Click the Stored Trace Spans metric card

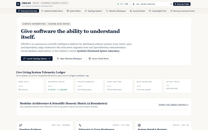[119, 86]
